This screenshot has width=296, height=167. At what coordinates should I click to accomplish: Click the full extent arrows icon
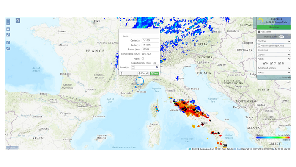(8, 29)
